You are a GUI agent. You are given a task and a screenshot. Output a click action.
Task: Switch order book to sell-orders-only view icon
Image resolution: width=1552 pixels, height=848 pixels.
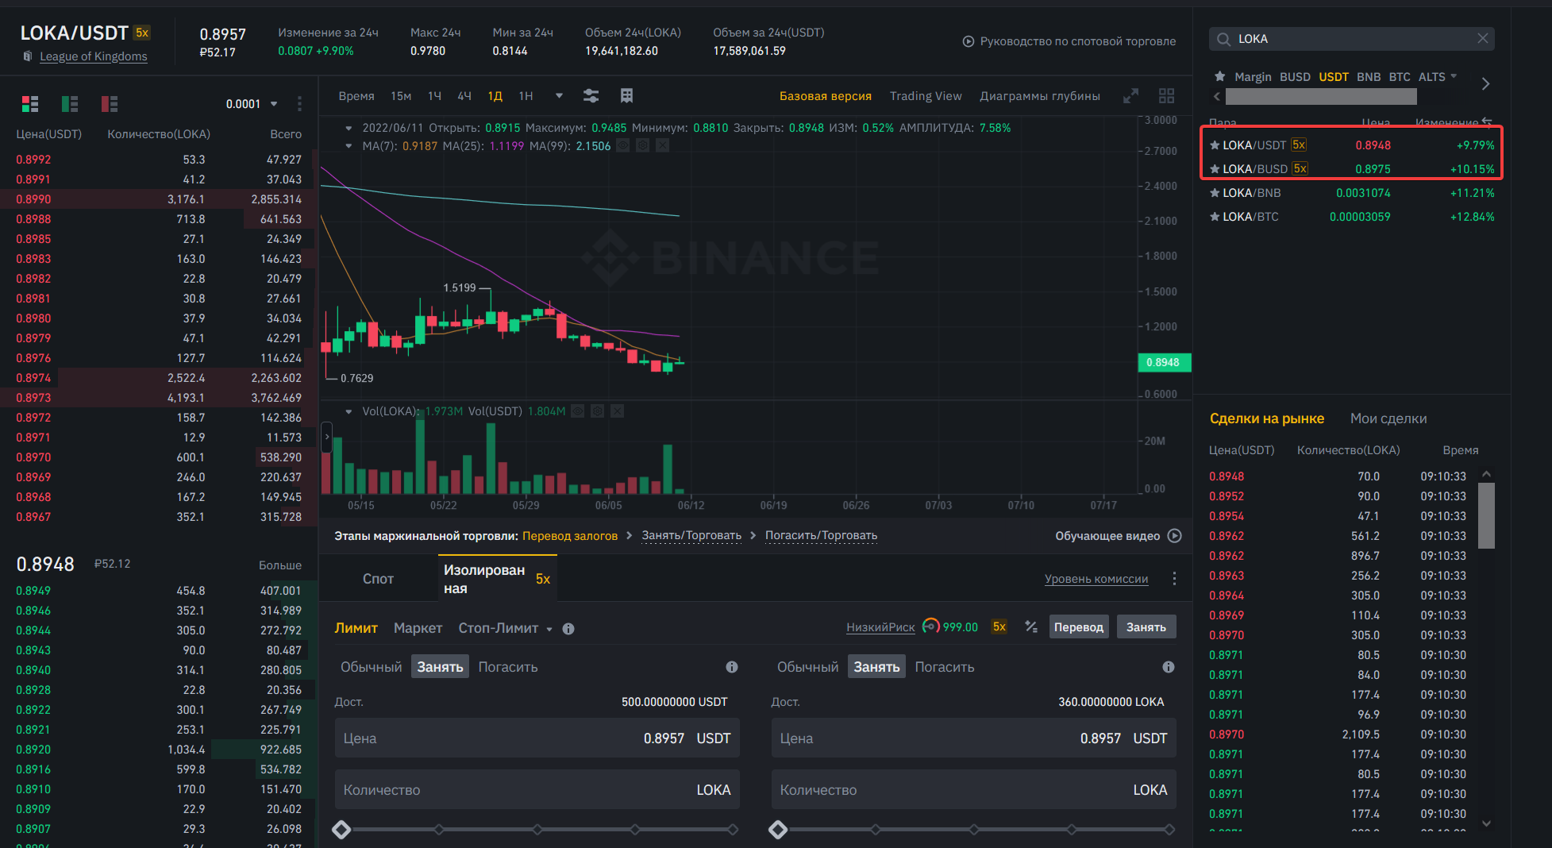pos(110,104)
